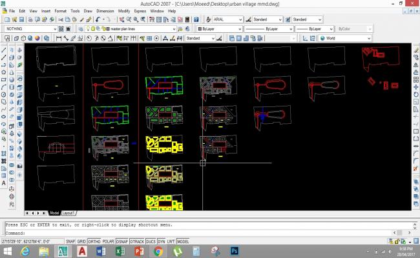
Task: Toggle SNAP mode in the status bar
Action: 70,241
